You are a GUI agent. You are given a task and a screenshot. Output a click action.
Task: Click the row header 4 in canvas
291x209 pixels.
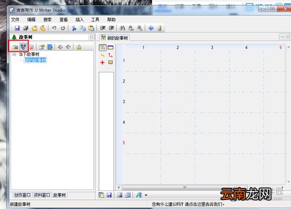click(x=124, y=122)
